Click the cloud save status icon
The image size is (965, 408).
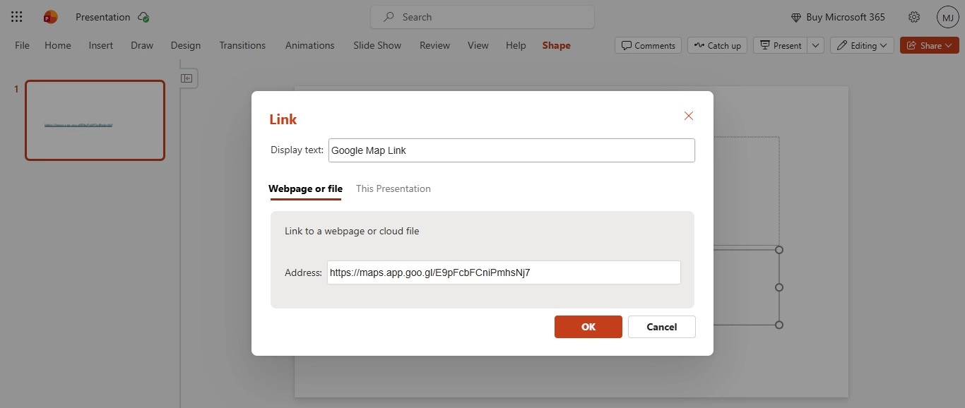tap(143, 16)
